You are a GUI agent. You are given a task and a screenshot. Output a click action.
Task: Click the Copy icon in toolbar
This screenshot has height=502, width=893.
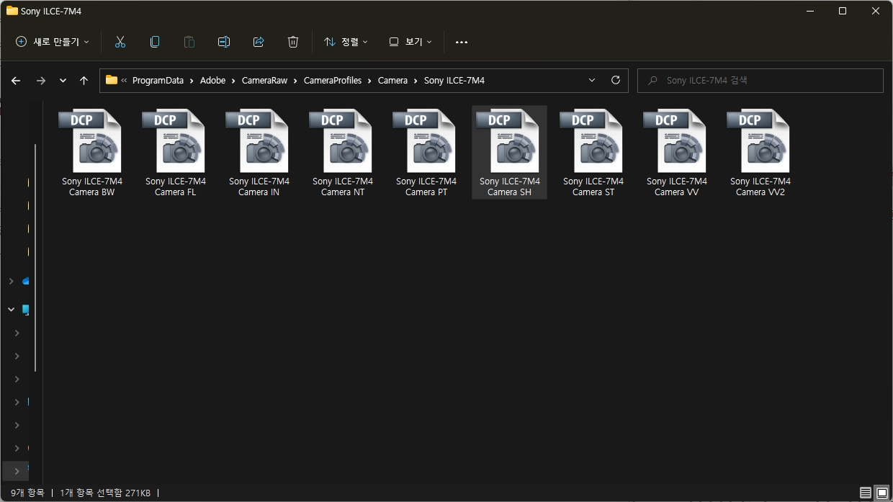(155, 42)
